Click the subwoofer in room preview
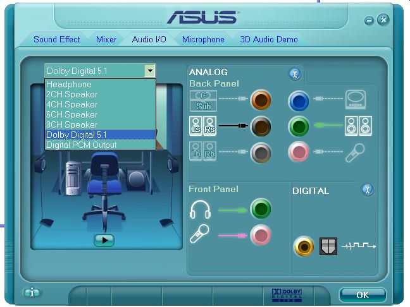The image size is (410, 307). (x=136, y=179)
